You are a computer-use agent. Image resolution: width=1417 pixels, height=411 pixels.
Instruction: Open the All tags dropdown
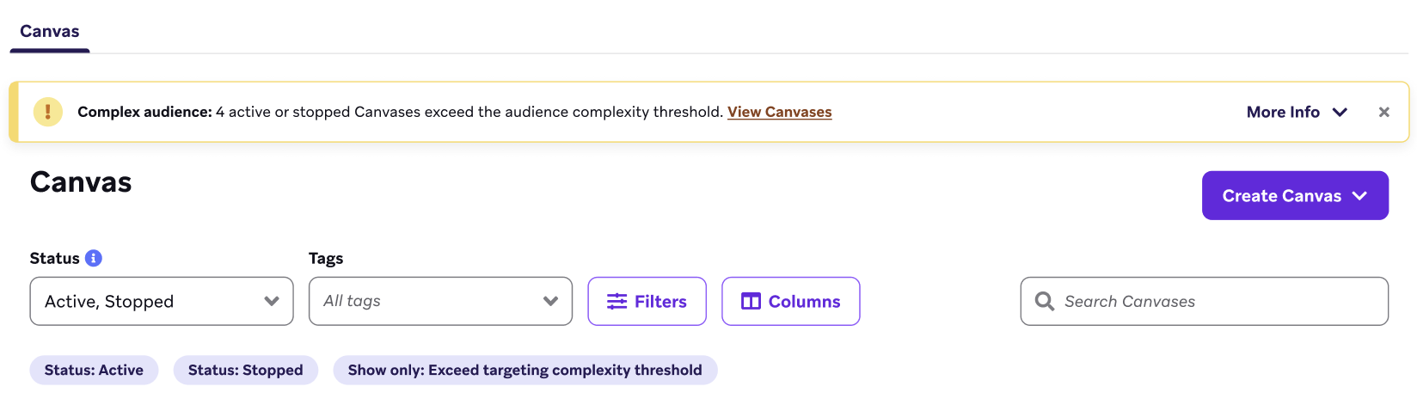(x=440, y=301)
